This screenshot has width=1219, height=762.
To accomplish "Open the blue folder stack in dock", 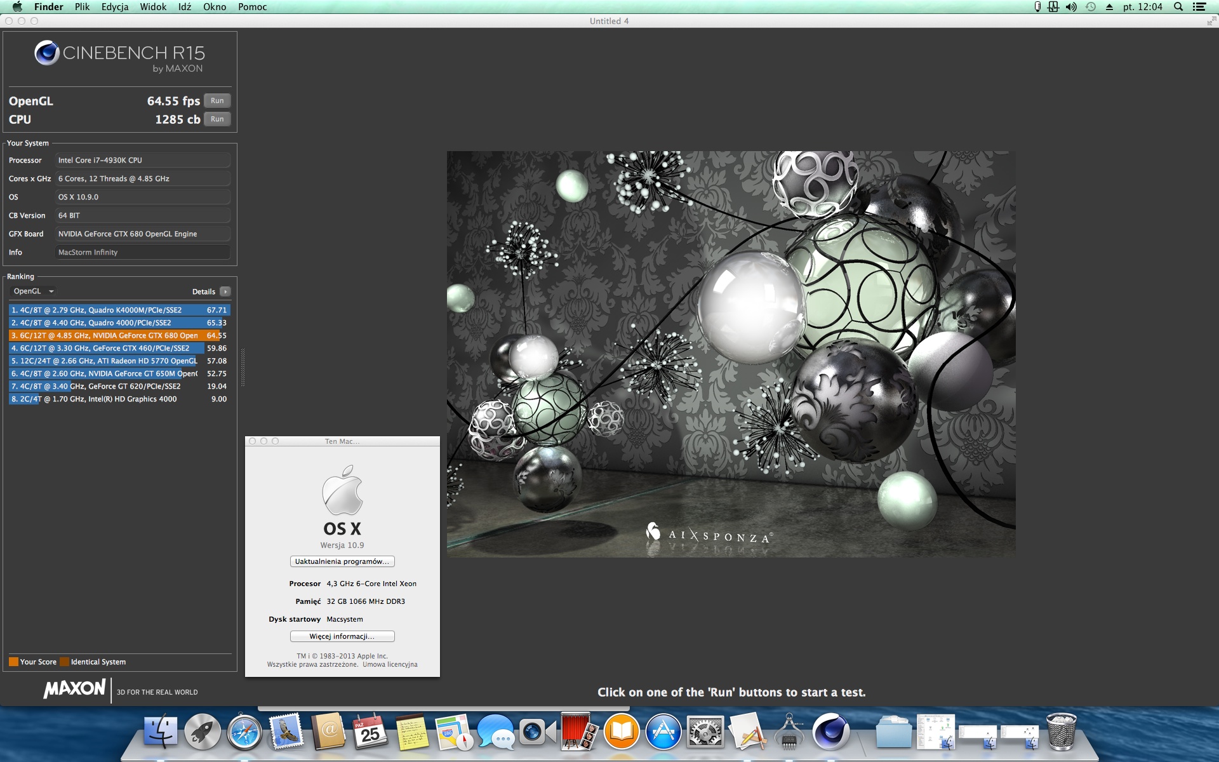I will click(894, 732).
